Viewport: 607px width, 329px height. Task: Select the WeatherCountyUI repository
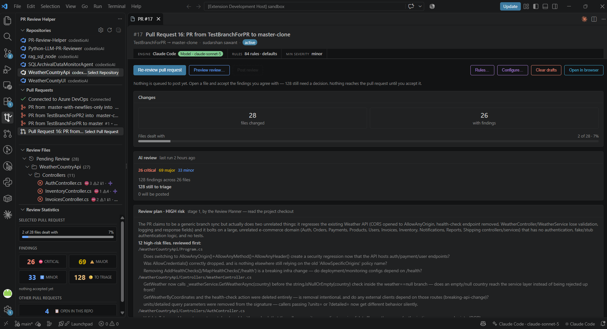tap(70, 81)
